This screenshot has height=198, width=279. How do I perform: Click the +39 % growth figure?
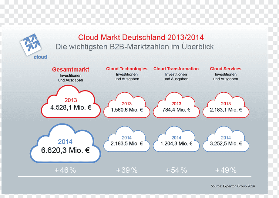pos(127,170)
